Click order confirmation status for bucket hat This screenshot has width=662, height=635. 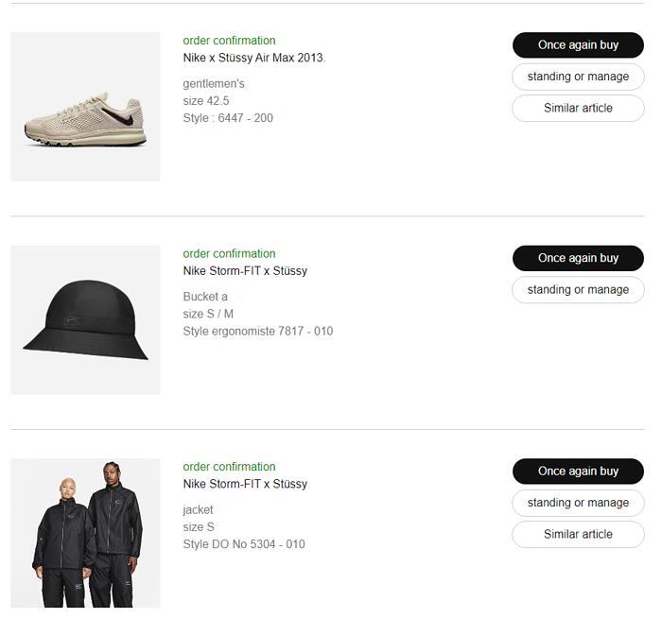229,253
